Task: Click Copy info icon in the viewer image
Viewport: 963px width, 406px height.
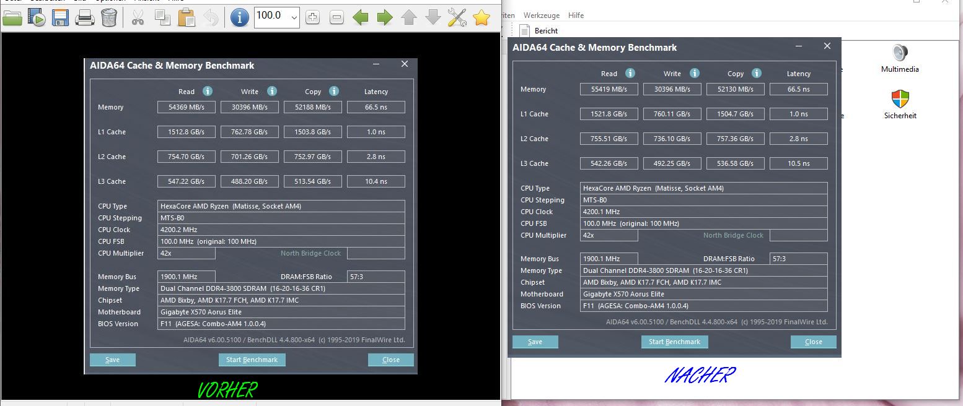Action: tap(334, 91)
